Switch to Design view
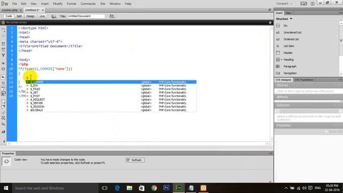Viewport: 343px width, 193px height. click(x=31, y=16)
